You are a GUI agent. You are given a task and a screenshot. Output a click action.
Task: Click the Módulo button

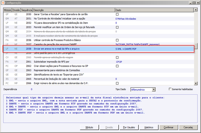click(x=89, y=127)
